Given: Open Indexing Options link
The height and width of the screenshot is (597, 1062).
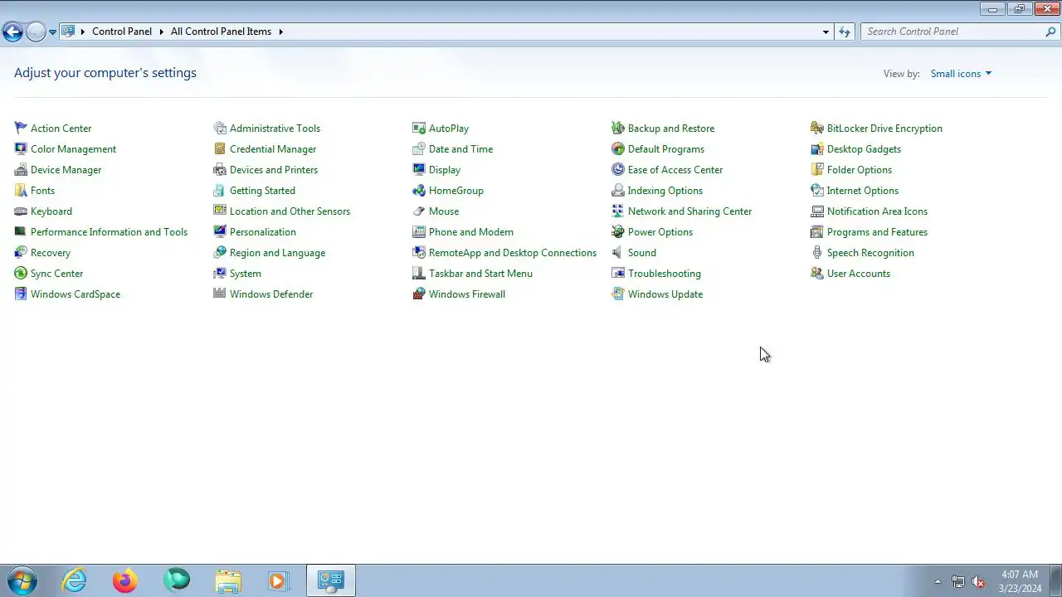Looking at the screenshot, I should coord(665,191).
